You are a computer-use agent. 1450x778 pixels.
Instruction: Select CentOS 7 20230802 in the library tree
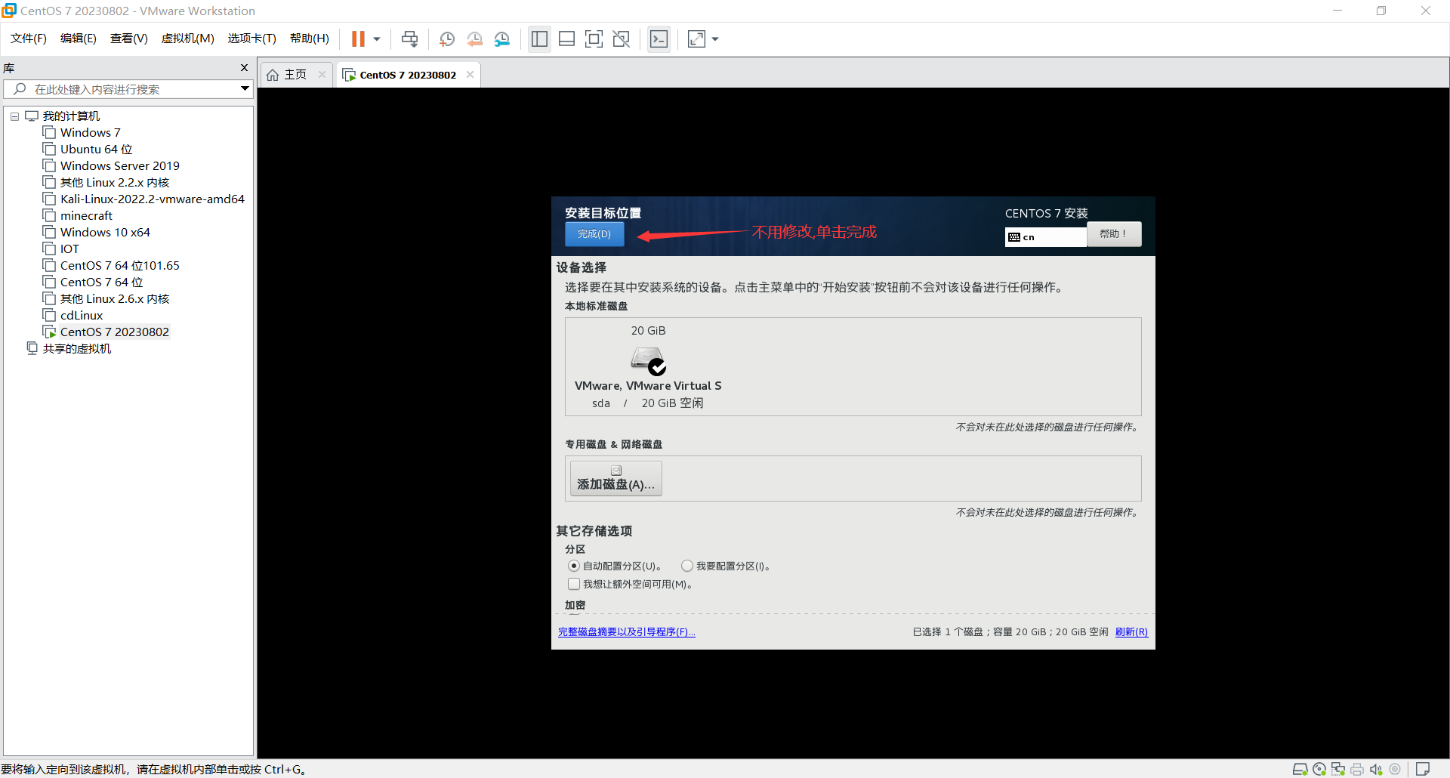pos(114,332)
